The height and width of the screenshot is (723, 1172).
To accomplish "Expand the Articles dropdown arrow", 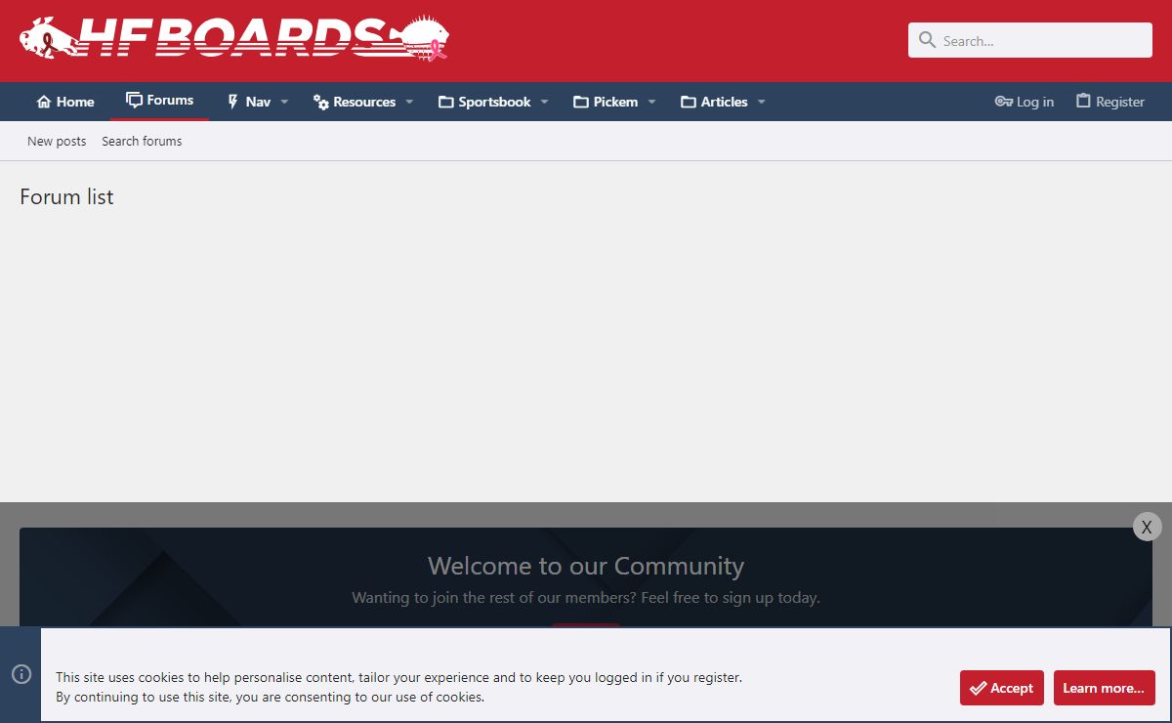I will [x=761, y=102].
